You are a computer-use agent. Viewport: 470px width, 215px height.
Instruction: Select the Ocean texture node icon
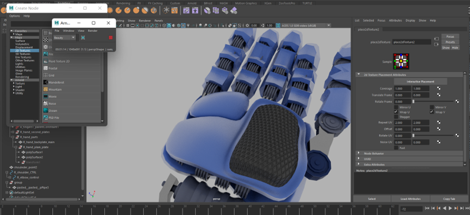tap(46, 111)
